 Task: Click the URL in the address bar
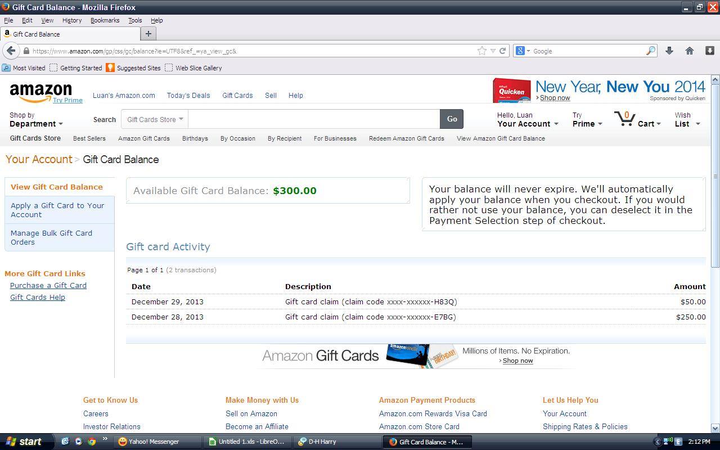(134, 51)
